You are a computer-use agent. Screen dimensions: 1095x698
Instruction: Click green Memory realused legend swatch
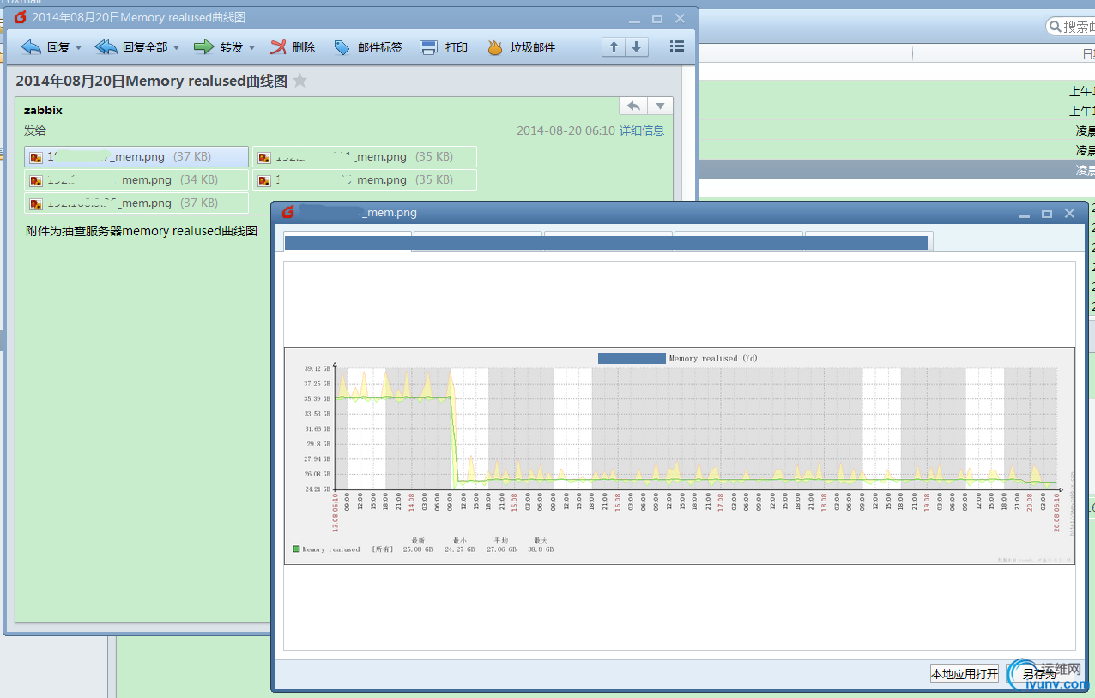pos(296,549)
